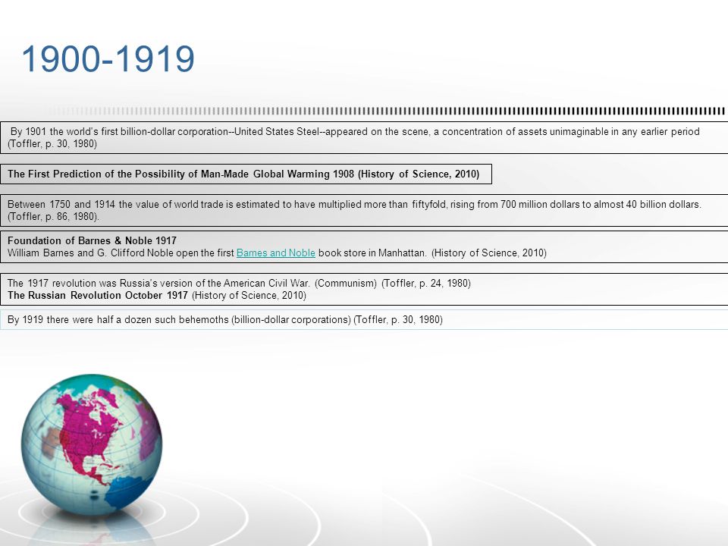Click the 1917 revolution Russia's version sentence
This screenshot has height=546, width=728.
[x=239, y=283]
